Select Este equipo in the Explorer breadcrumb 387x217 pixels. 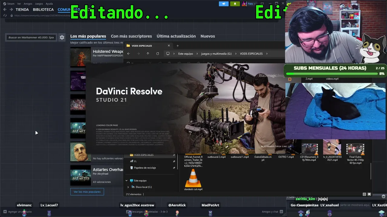tap(186, 54)
